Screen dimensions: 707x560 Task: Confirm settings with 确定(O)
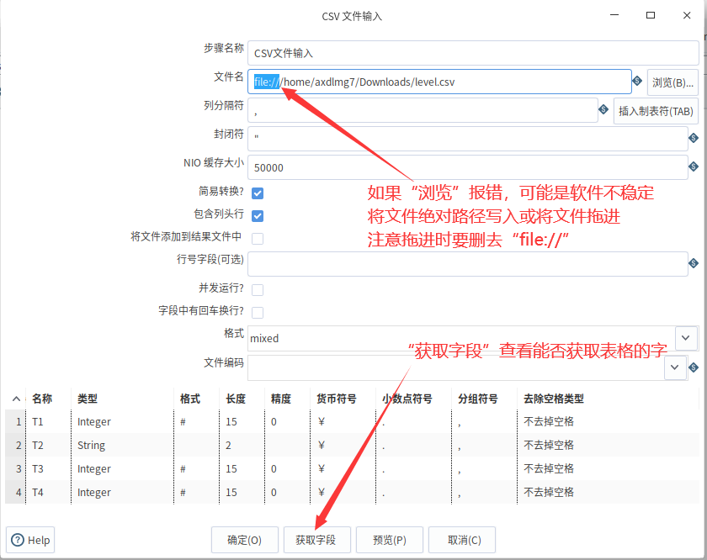[x=244, y=540]
